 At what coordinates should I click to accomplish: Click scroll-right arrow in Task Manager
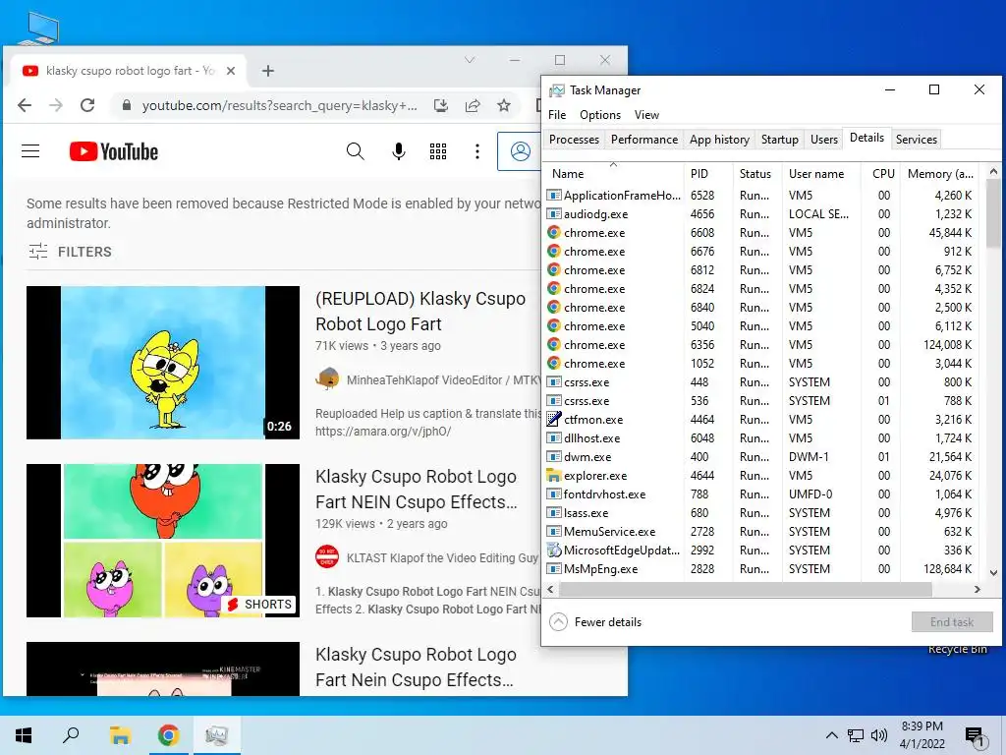pos(978,589)
